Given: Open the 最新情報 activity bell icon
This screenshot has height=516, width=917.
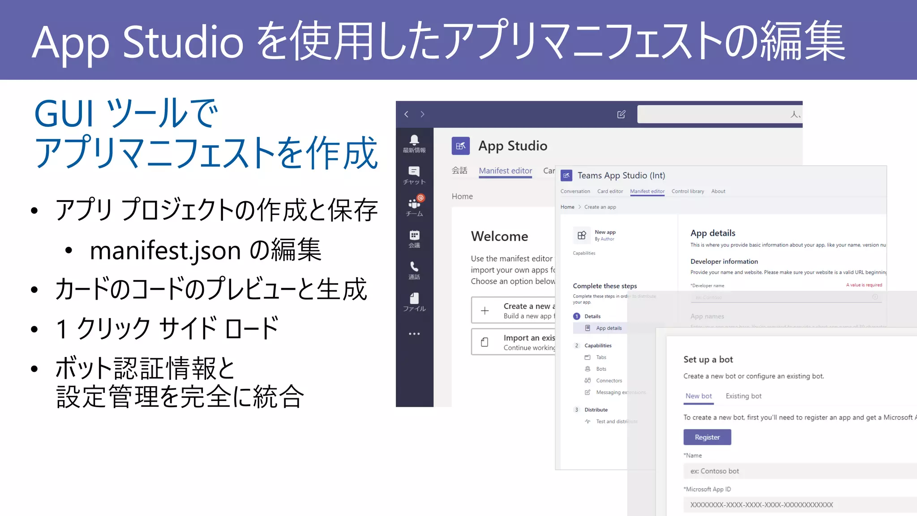Looking at the screenshot, I should pos(414,144).
